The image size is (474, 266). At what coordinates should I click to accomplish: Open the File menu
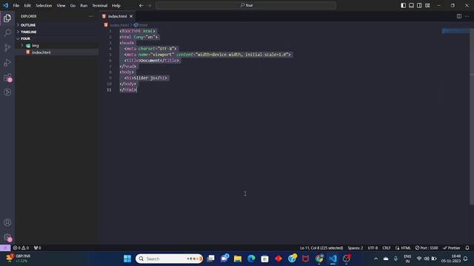(x=16, y=5)
